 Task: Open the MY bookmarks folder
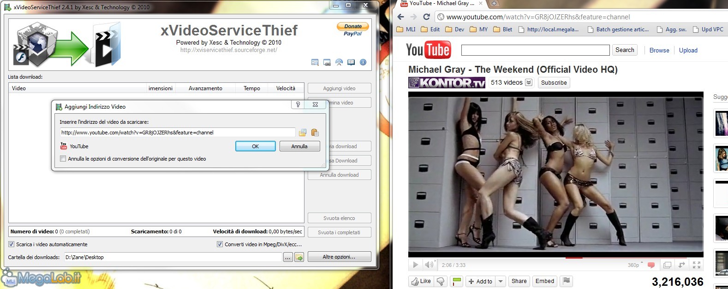[x=479, y=29]
